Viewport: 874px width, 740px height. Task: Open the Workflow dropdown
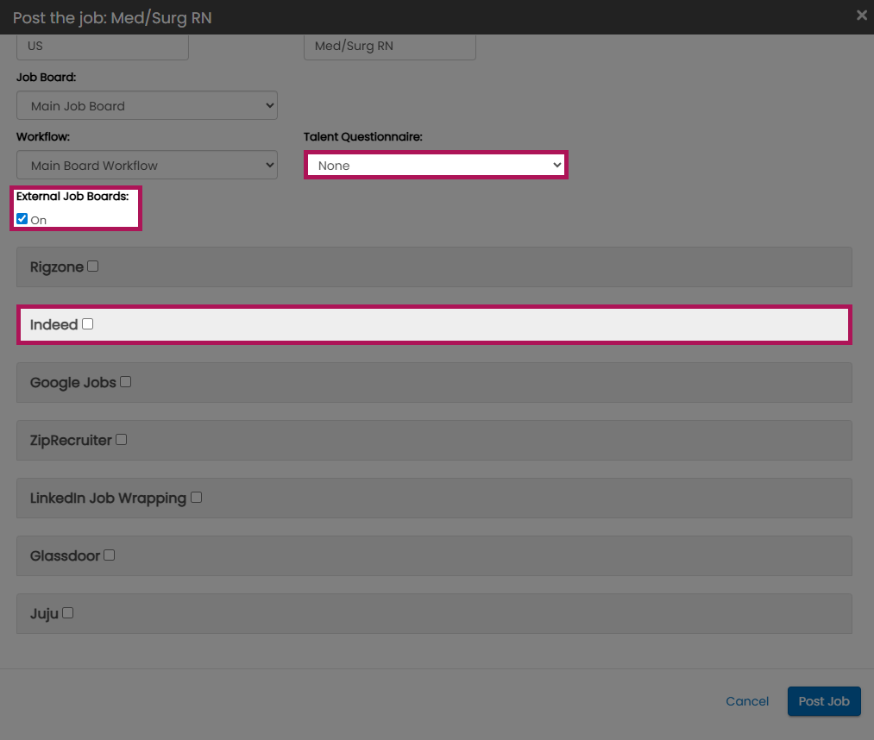148,165
